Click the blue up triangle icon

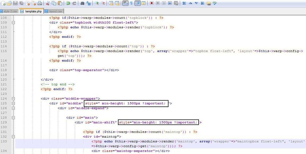tap(190, 3)
